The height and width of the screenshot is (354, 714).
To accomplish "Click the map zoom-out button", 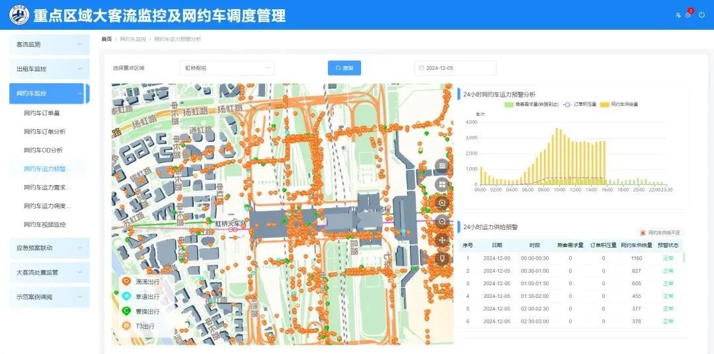I will tap(442, 222).
